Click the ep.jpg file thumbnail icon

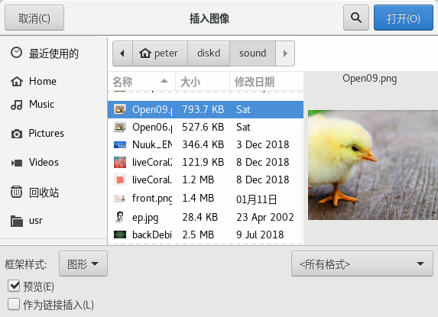tap(119, 217)
